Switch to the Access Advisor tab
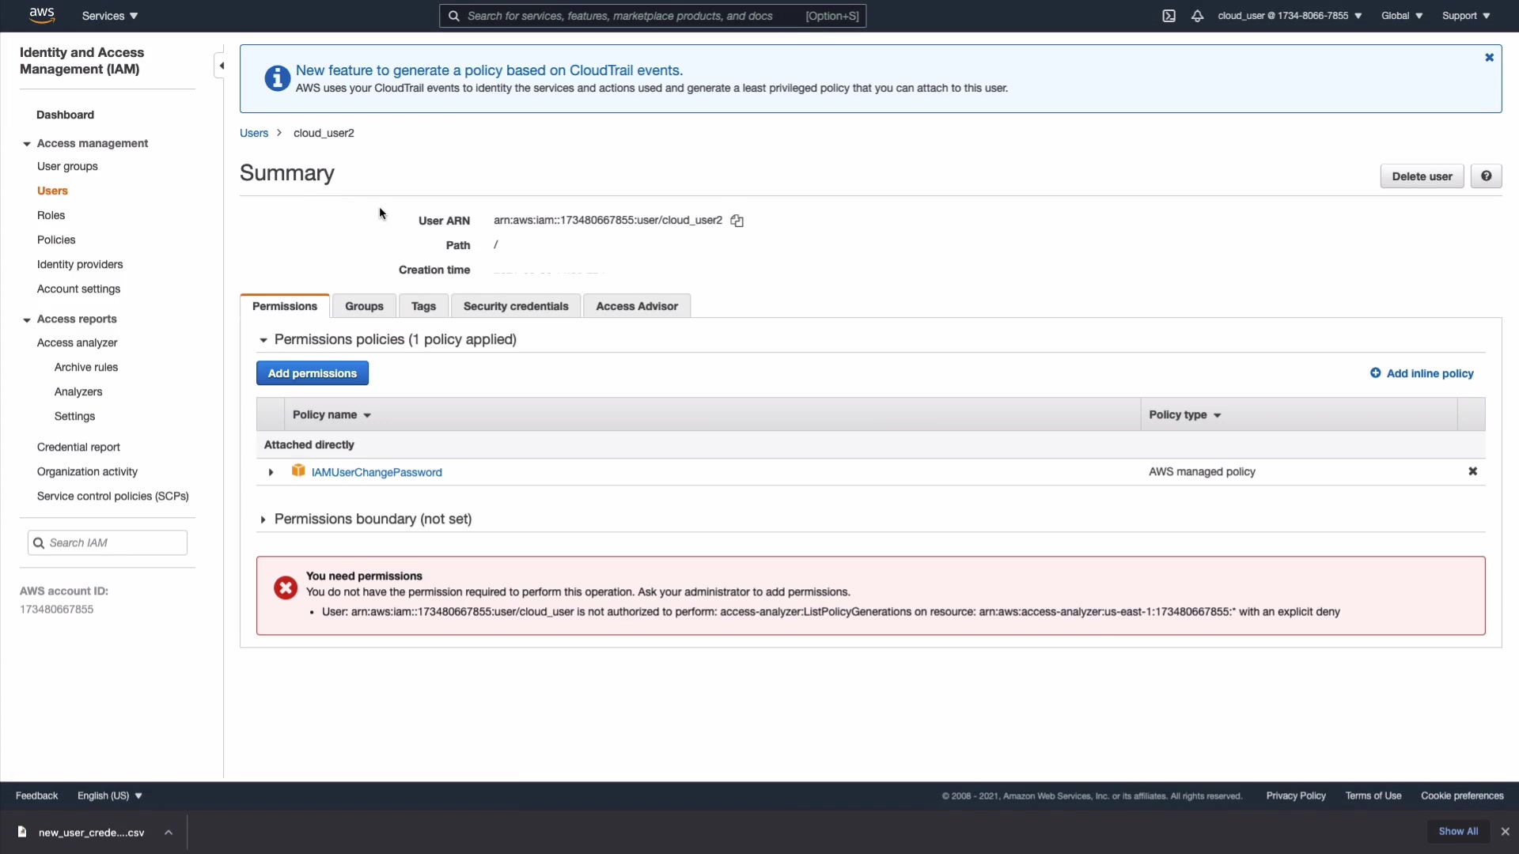Viewport: 1519px width, 854px height. [x=636, y=306]
